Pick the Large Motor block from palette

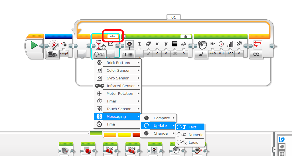pos(88,149)
